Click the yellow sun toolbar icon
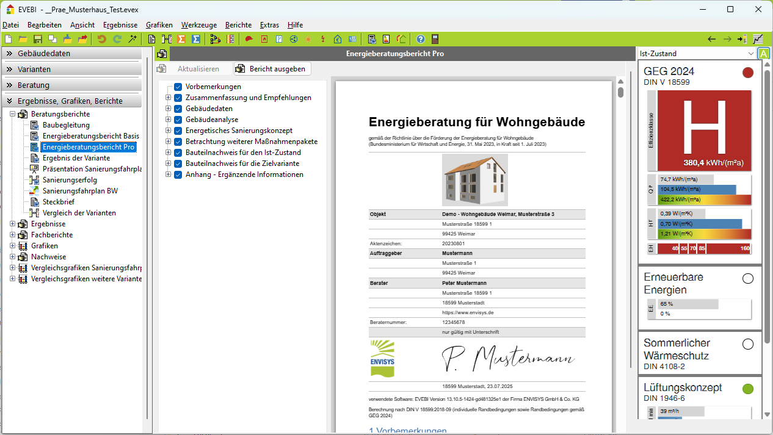Viewport: 773px width, 435px height. pos(308,39)
